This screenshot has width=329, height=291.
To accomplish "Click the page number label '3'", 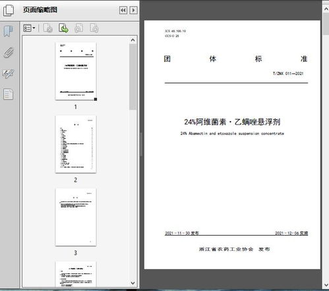I will point(76,253).
